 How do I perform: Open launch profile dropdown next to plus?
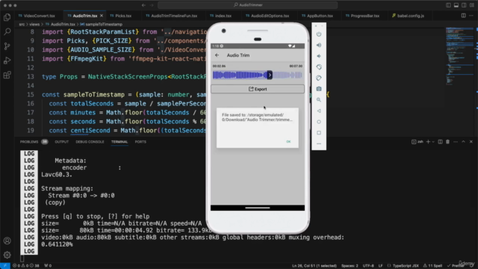(x=433, y=142)
